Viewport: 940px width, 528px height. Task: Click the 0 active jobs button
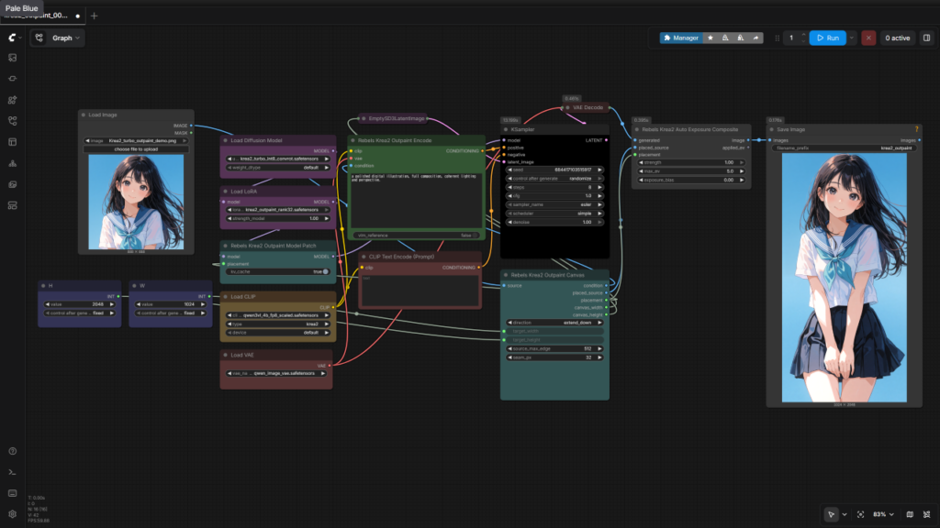pos(898,38)
